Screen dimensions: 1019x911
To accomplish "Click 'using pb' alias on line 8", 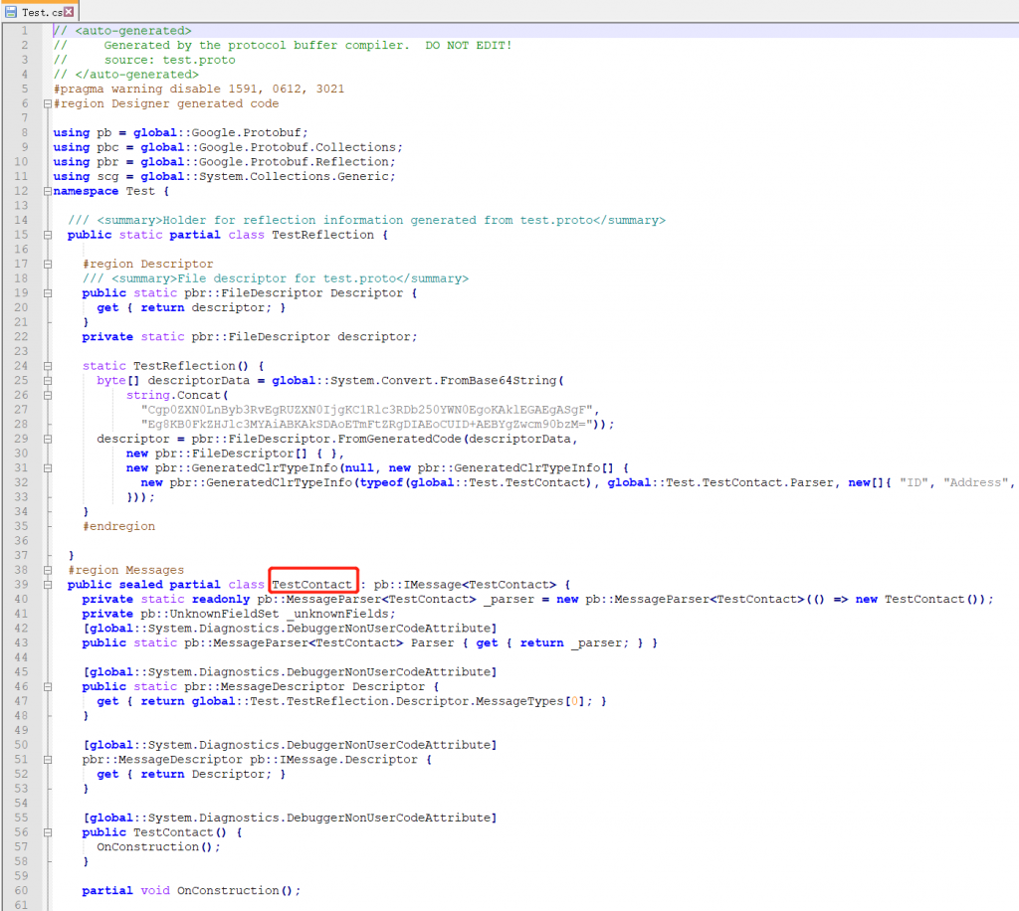I will (83, 132).
